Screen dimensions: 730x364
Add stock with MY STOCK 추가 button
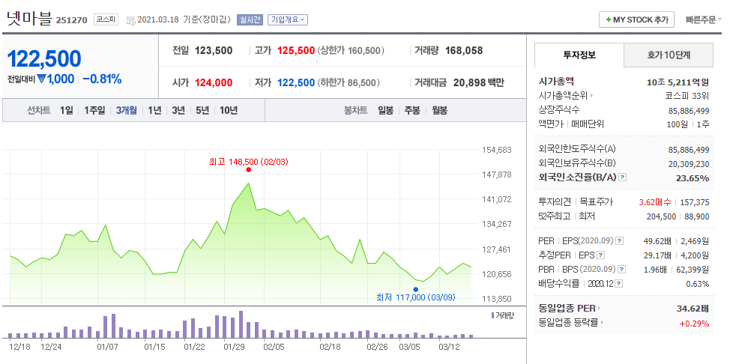pyautogui.click(x=636, y=20)
